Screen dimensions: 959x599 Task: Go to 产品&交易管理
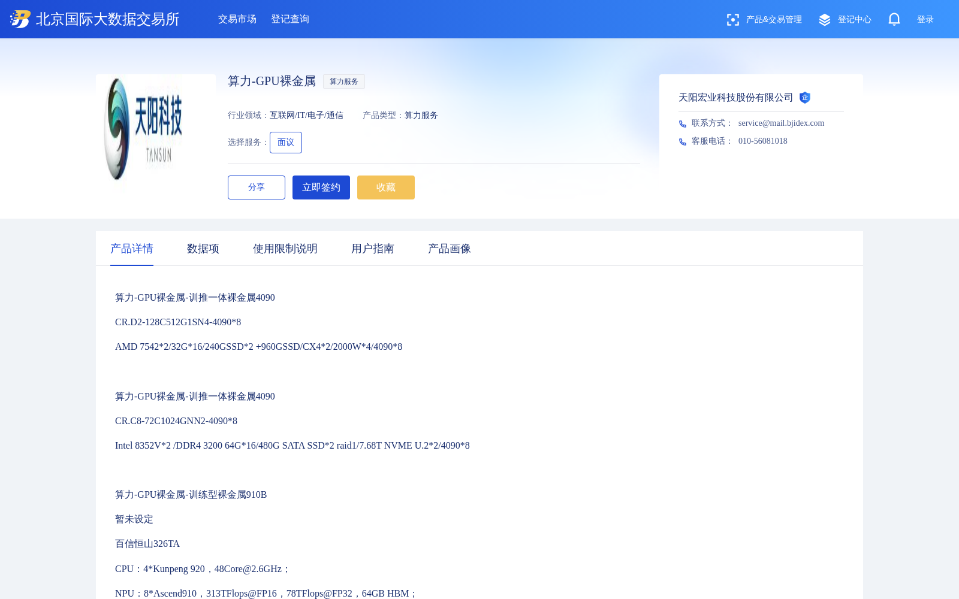(x=774, y=20)
